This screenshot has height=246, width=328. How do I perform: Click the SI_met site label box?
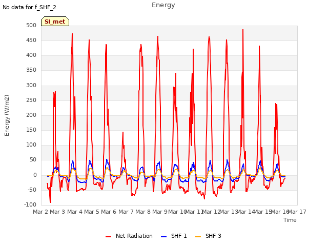click(55, 22)
